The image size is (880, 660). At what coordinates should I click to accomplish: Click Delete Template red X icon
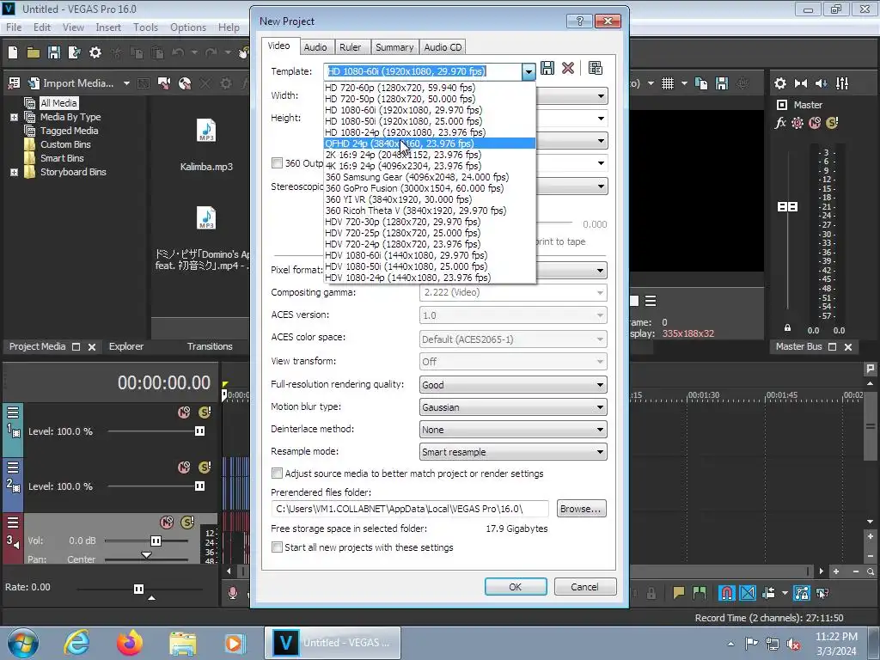click(x=568, y=69)
